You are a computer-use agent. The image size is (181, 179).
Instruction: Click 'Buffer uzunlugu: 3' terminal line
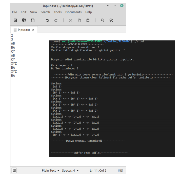tap(65, 68)
